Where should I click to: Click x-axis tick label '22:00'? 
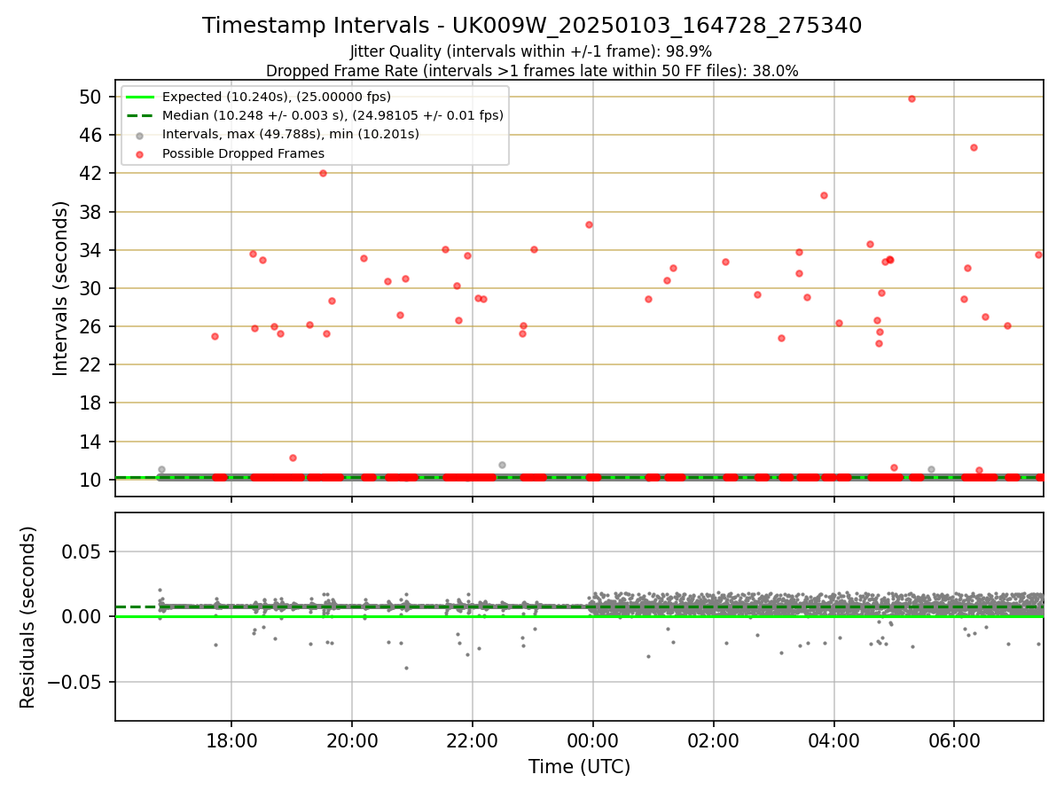[x=473, y=740]
